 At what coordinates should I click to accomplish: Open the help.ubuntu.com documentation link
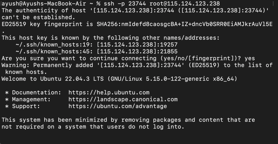(x=109, y=92)
